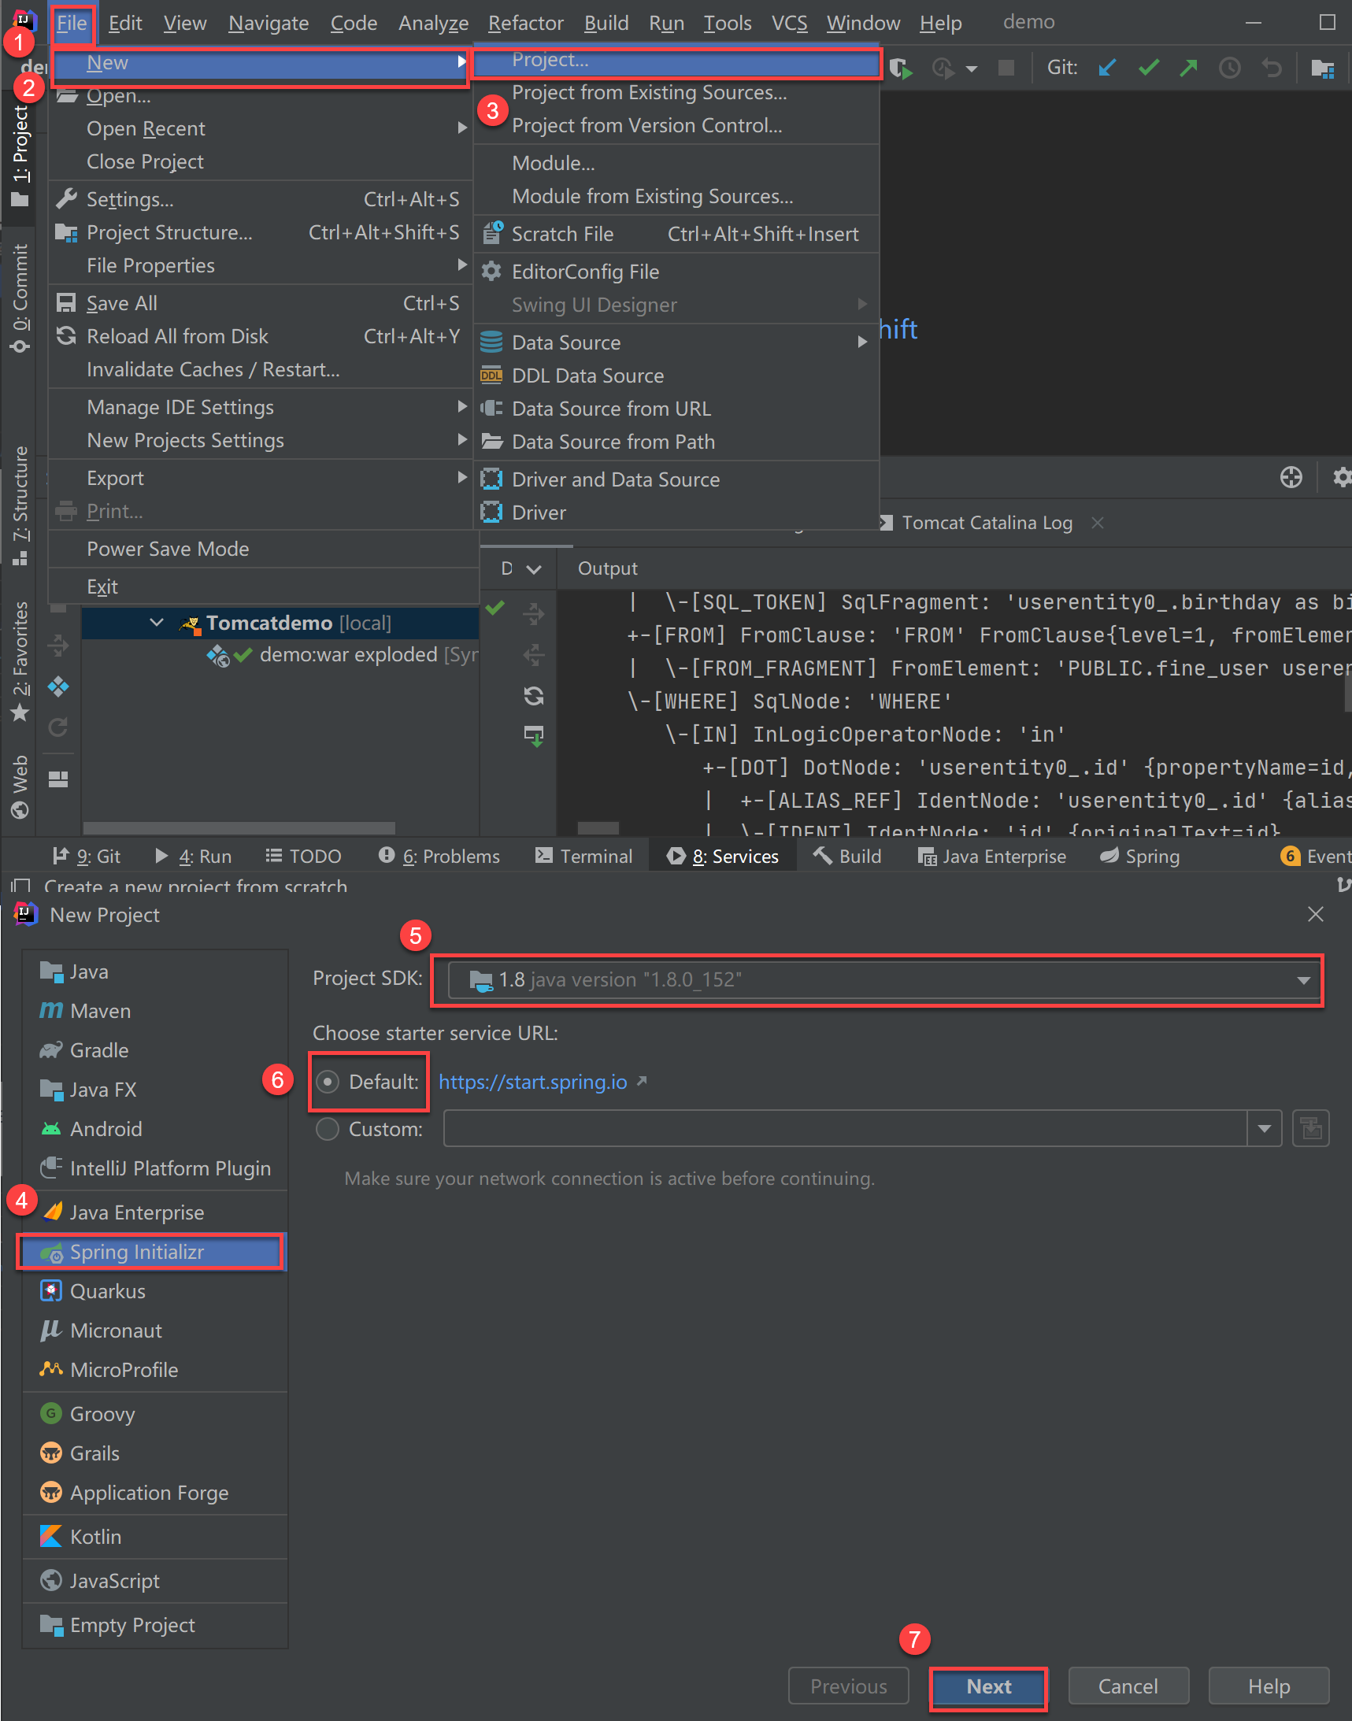Open the https://start.spring.io link
This screenshot has width=1352, height=1721.
coord(533,1082)
